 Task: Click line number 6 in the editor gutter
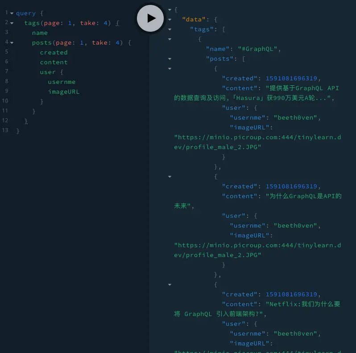[7, 61]
